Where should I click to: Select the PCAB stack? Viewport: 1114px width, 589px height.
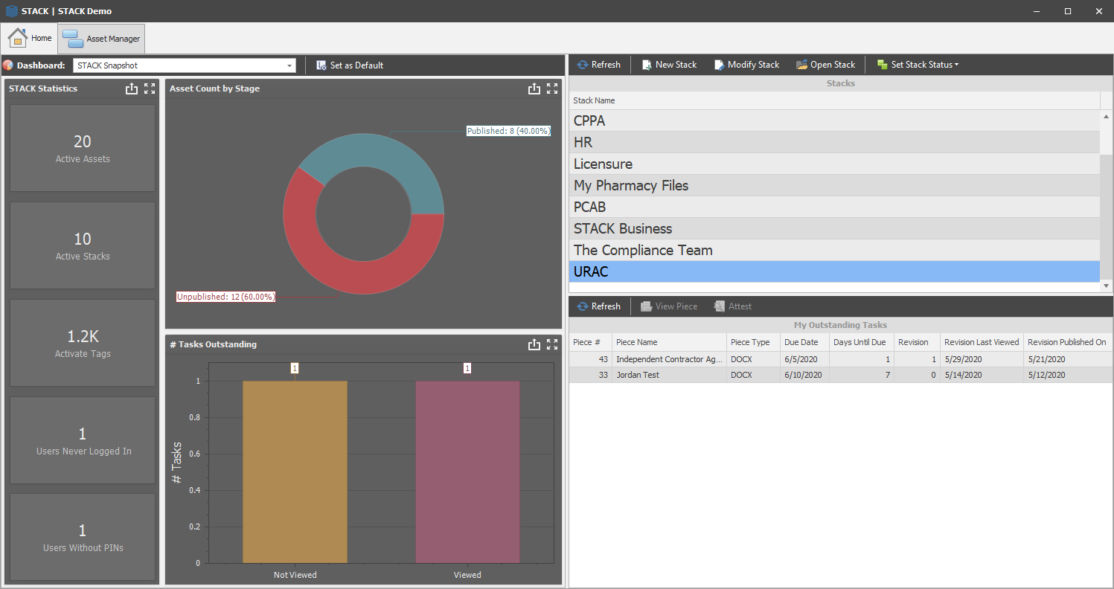tap(834, 207)
